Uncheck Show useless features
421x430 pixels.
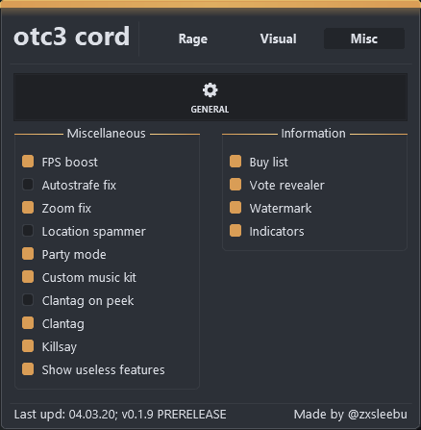[28, 369]
